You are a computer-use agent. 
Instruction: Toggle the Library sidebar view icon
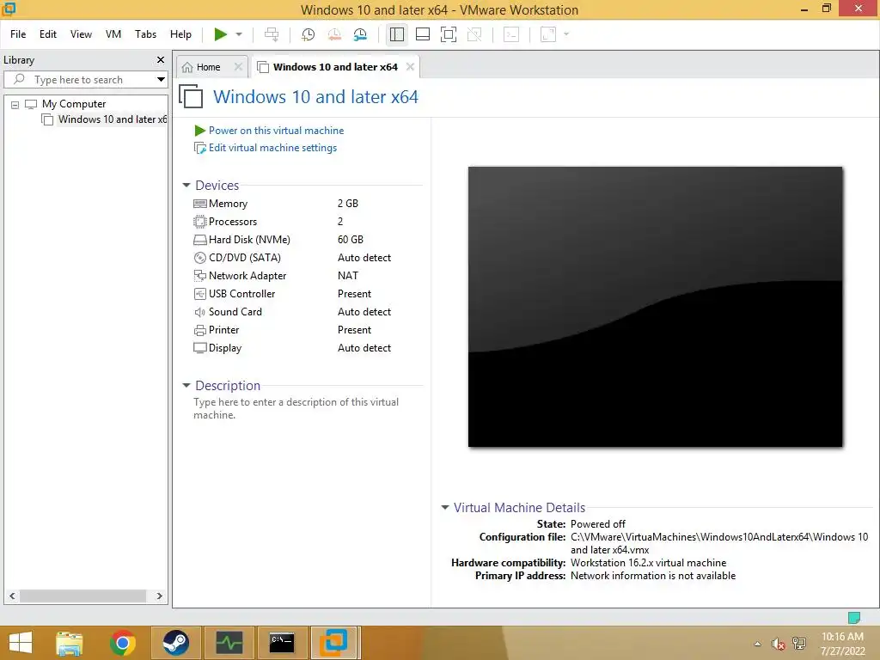pos(397,34)
